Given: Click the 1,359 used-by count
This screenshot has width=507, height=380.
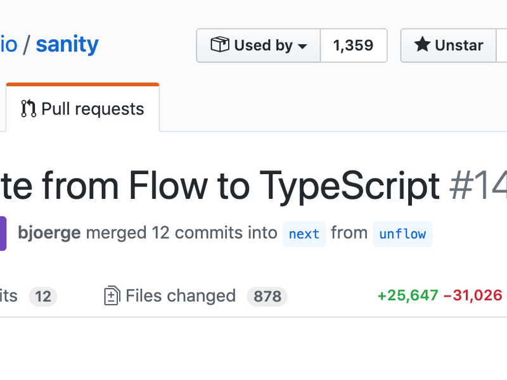Looking at the screenshot, I should (354, 45).
